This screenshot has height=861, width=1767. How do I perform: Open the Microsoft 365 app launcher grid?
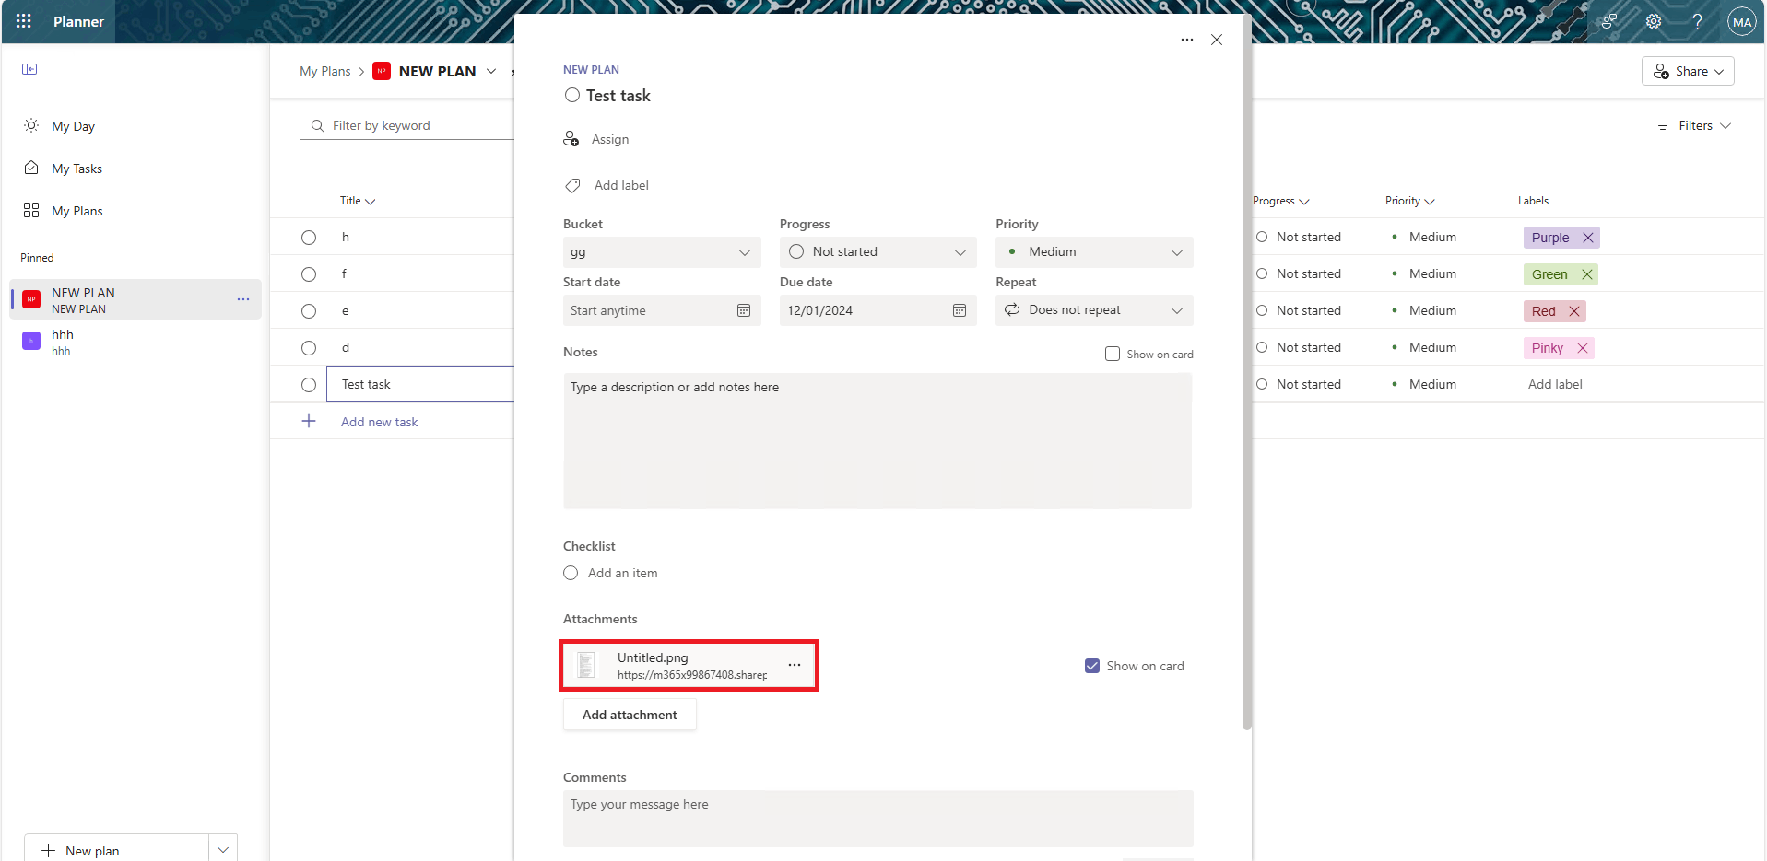23,21
